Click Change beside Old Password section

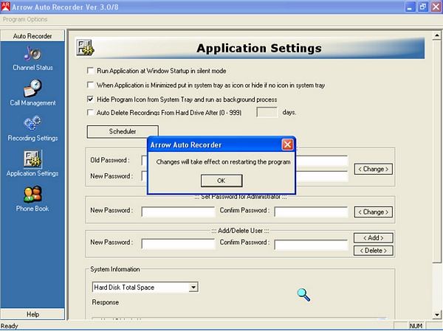coord(373,169)
